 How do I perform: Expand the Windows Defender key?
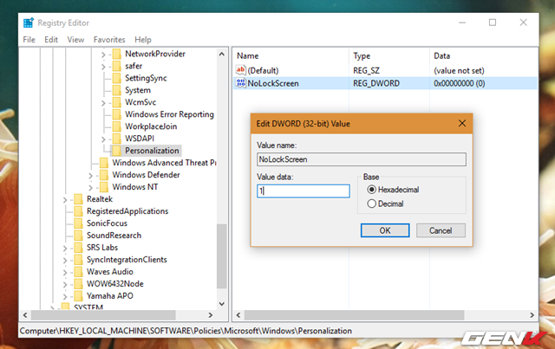[x=90, y=176]
